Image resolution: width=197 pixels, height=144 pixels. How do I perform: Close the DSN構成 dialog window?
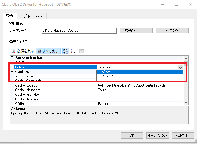coord(191,4)
